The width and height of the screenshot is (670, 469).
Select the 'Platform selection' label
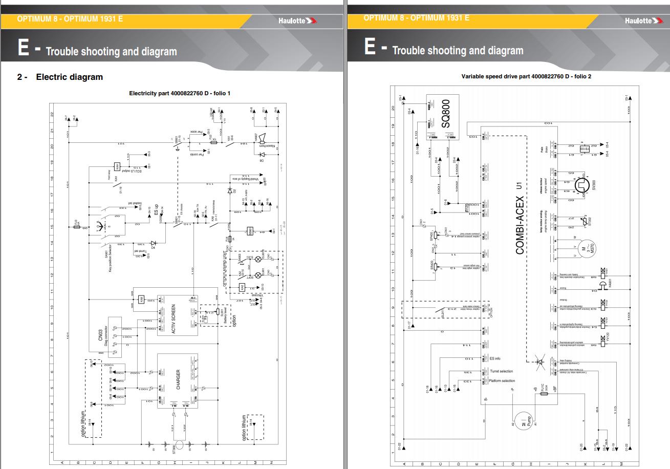tap(503, 380)
